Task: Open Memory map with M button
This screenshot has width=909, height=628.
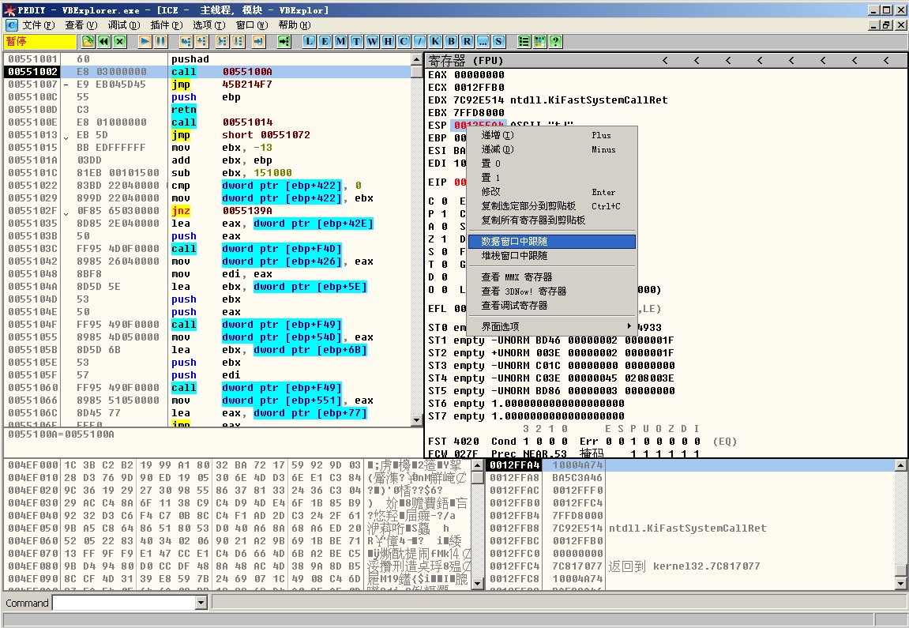Action: pyautogui.click(x=340, y=41)
